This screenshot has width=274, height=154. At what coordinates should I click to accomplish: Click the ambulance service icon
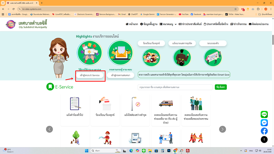tap(166, 104)
